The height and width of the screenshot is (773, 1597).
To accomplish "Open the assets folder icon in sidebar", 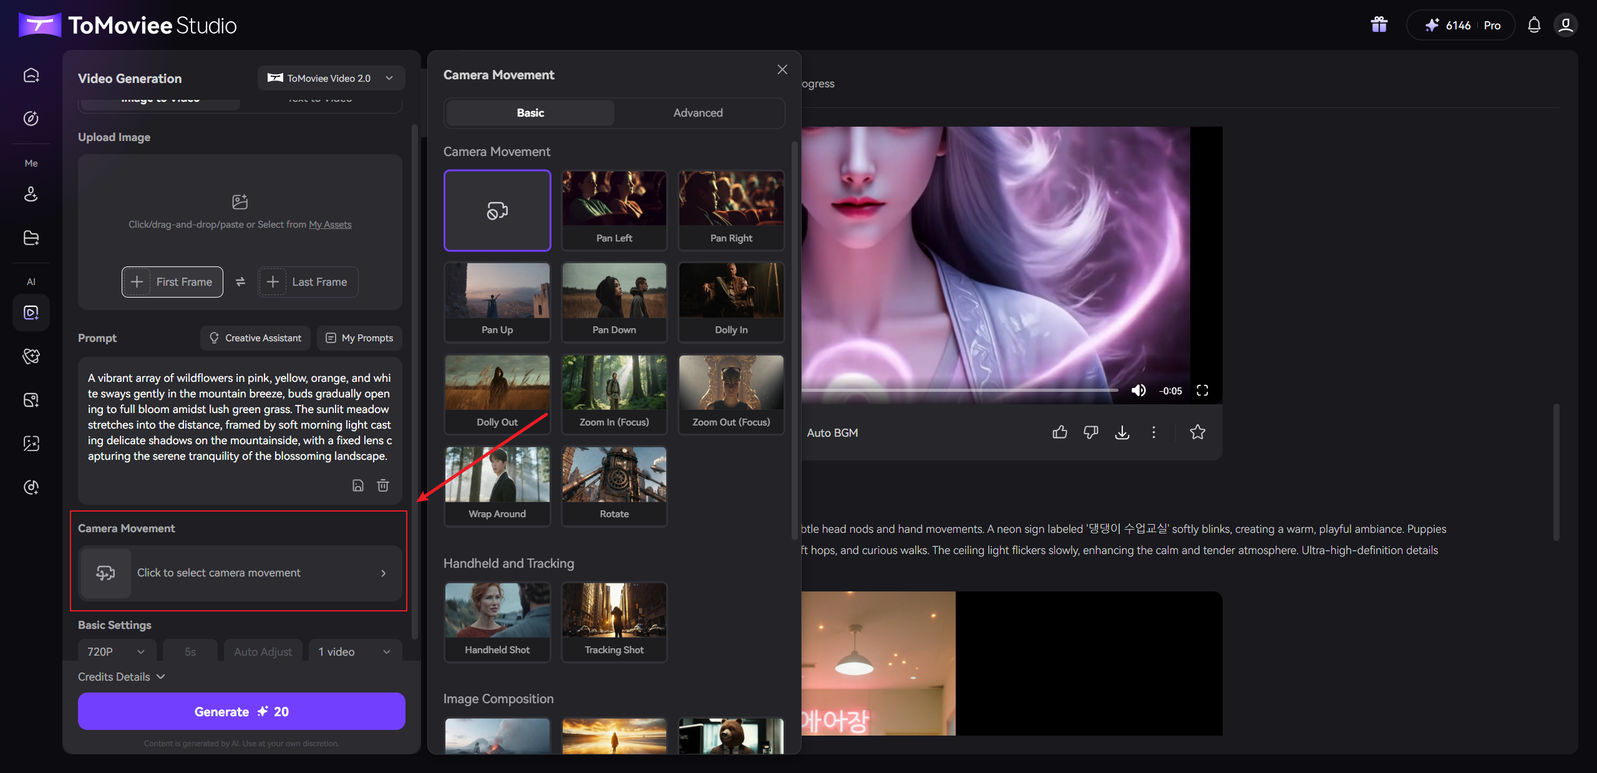I will click(31, 238).
